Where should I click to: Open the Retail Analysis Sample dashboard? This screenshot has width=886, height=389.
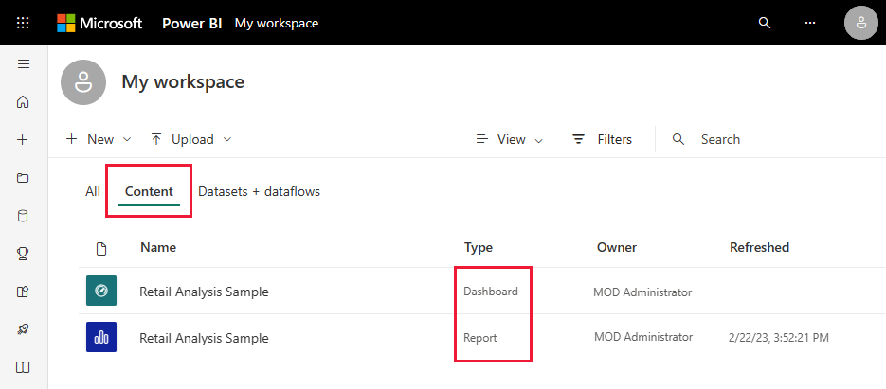(204, 292)
